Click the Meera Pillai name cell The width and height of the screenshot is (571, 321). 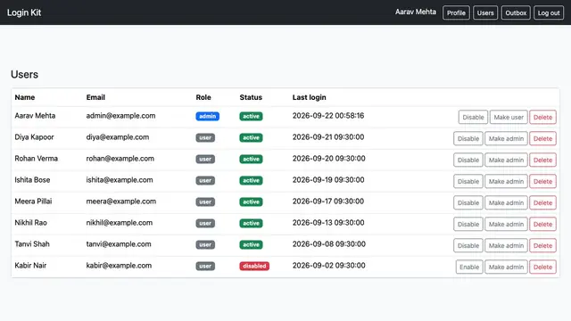click(33, 202)
